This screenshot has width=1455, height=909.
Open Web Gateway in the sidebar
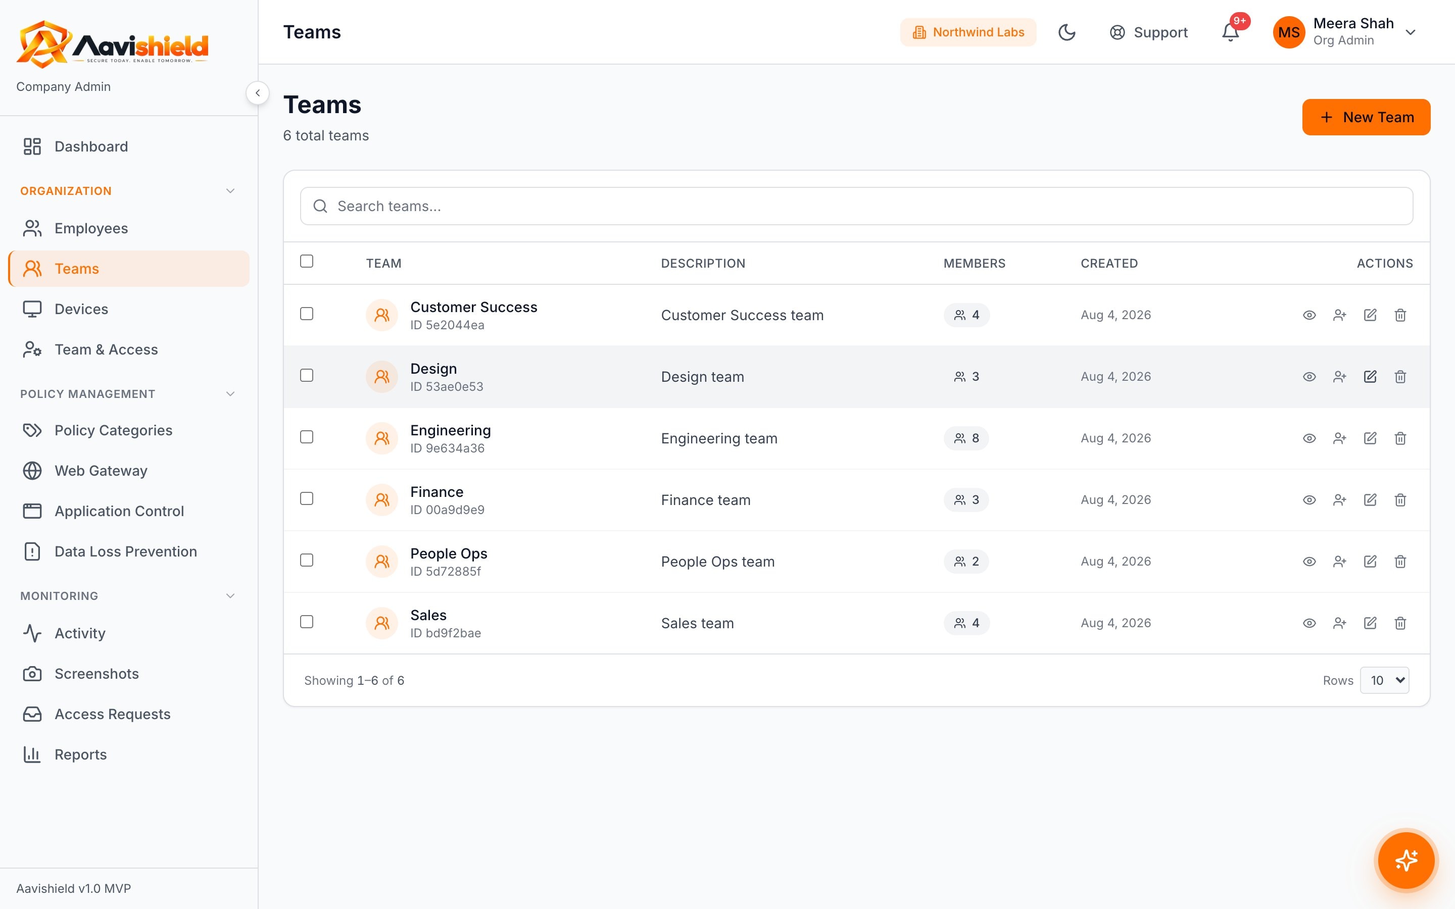[129, 471]
